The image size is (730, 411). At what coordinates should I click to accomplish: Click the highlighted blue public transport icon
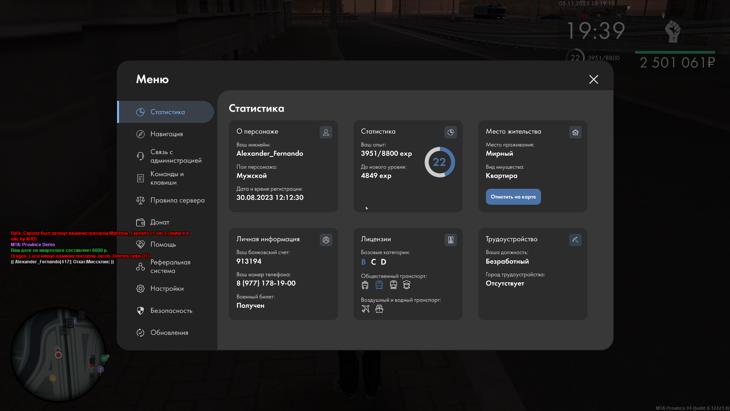coord(379,285)
